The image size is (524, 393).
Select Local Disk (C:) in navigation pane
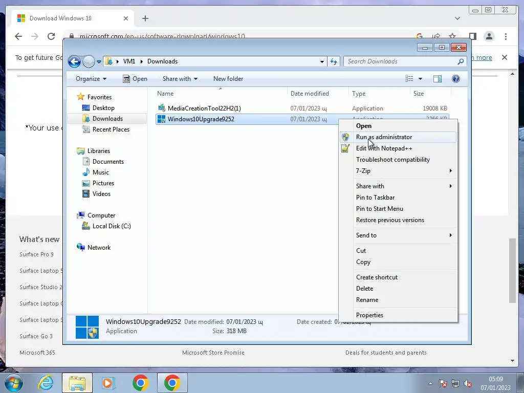coord(112,226)
